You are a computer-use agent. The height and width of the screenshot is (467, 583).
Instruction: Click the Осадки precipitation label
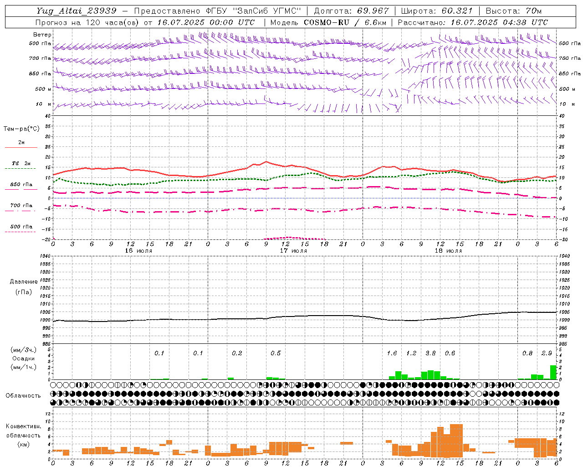click(24, 358)
